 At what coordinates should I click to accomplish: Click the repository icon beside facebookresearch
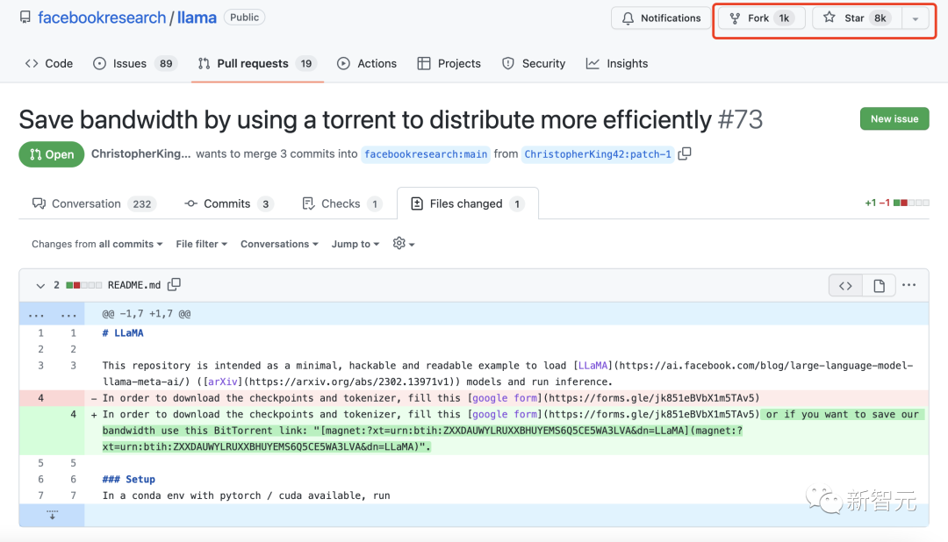click(x=25, y=17)
